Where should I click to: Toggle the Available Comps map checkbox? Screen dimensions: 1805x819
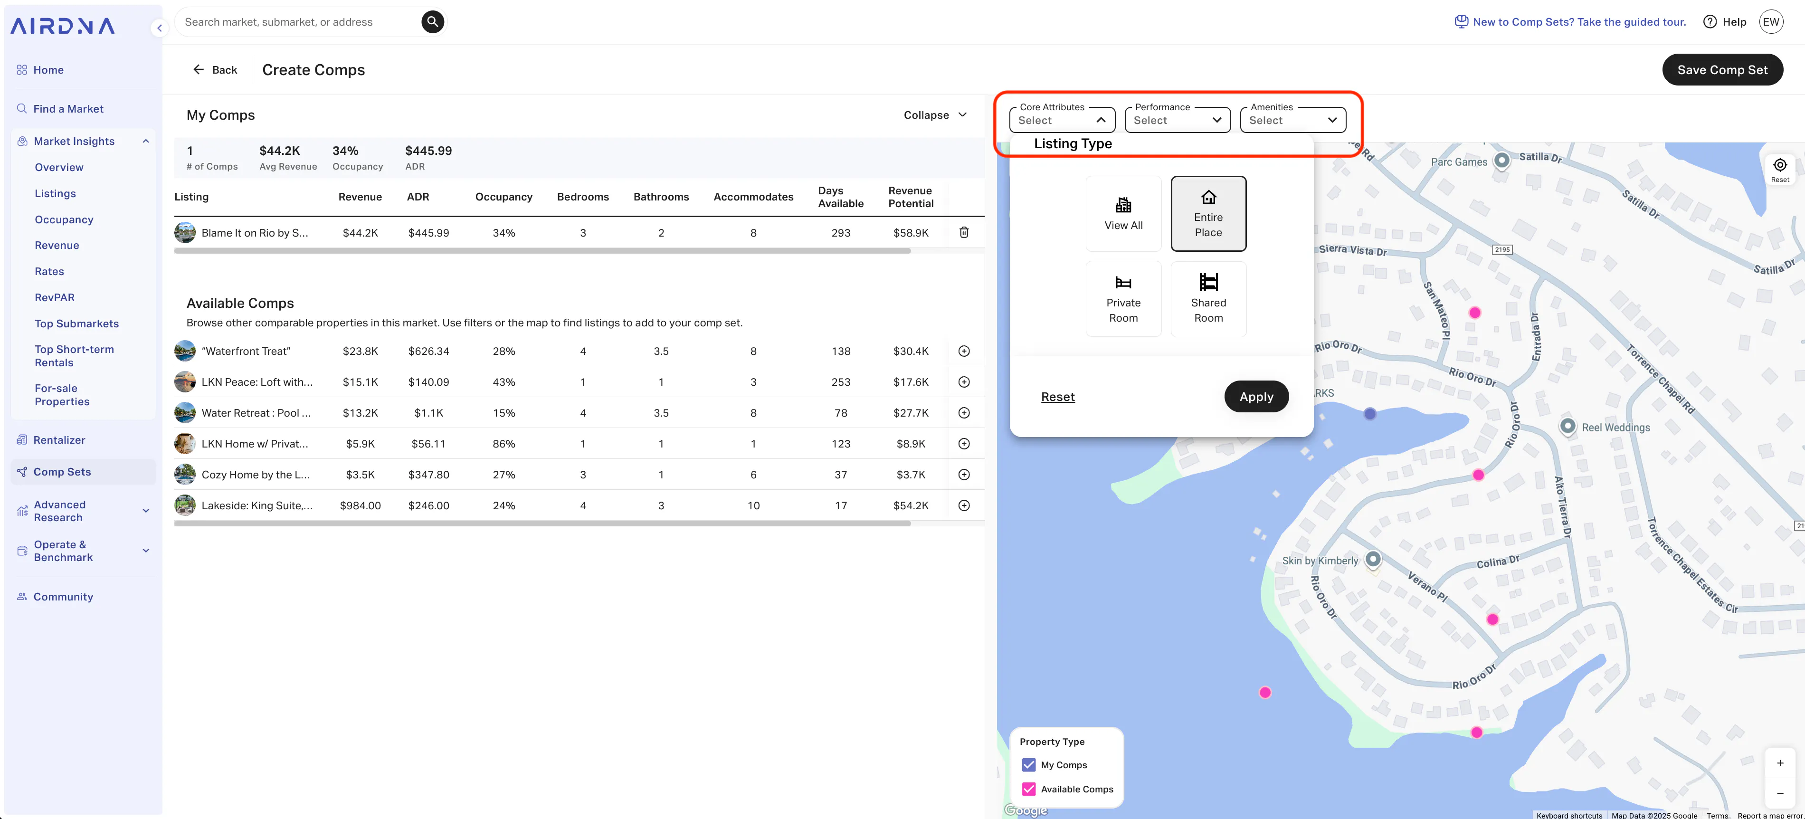(1029, 789)
